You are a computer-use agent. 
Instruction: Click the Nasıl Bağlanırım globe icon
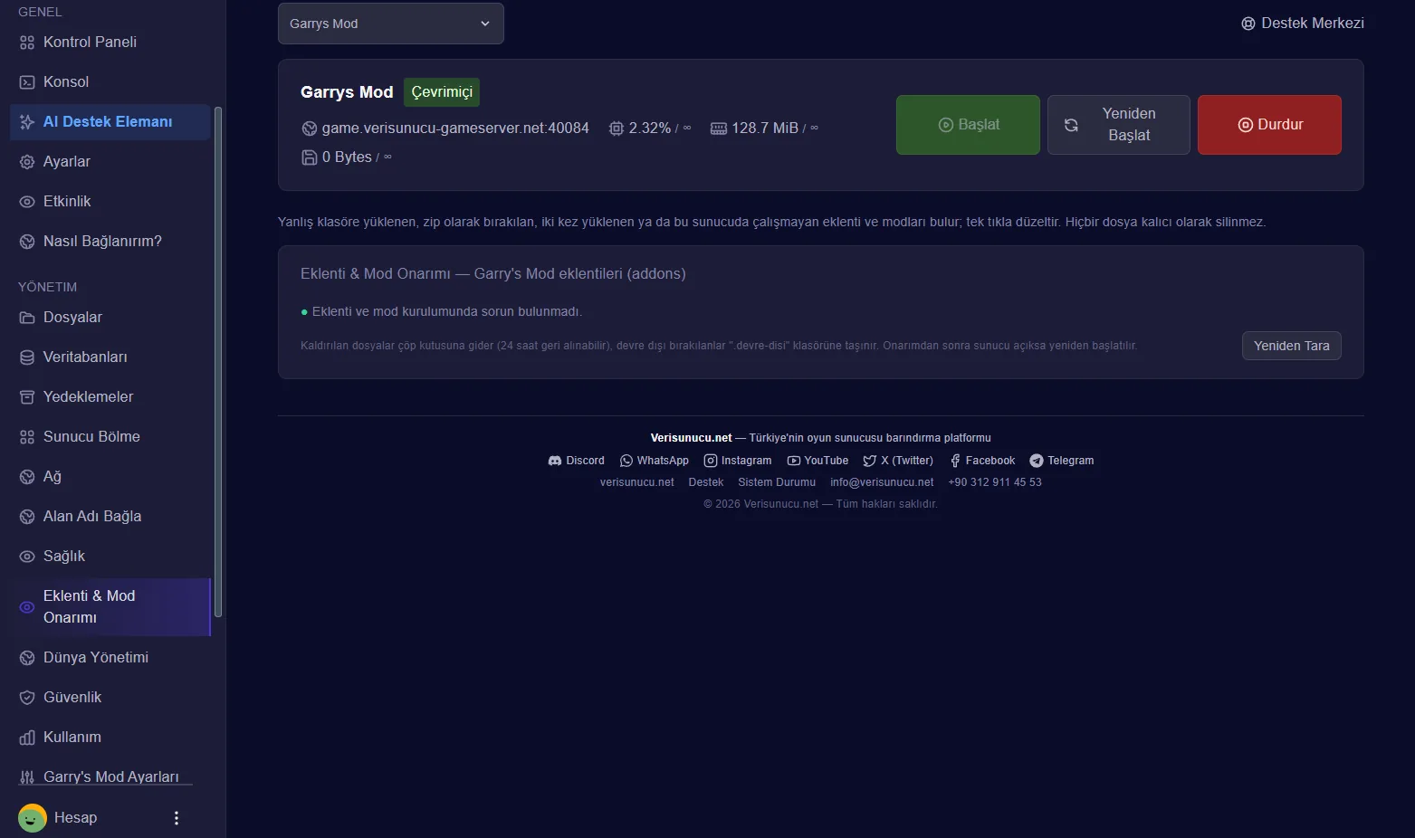point(27,241)
